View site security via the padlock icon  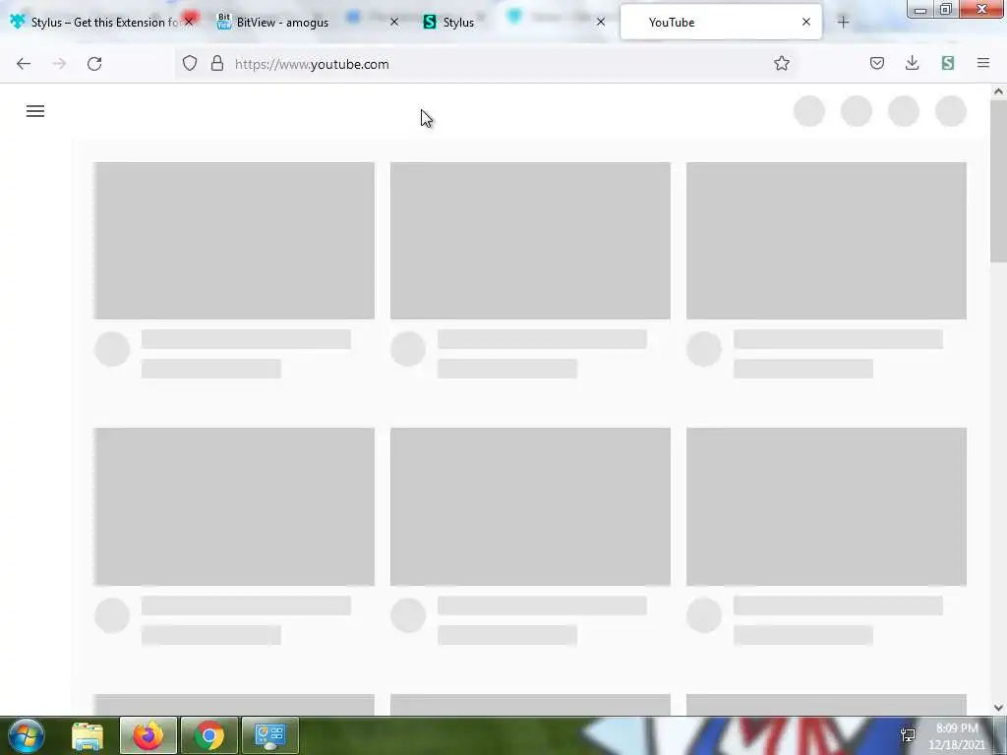[217, 64]
